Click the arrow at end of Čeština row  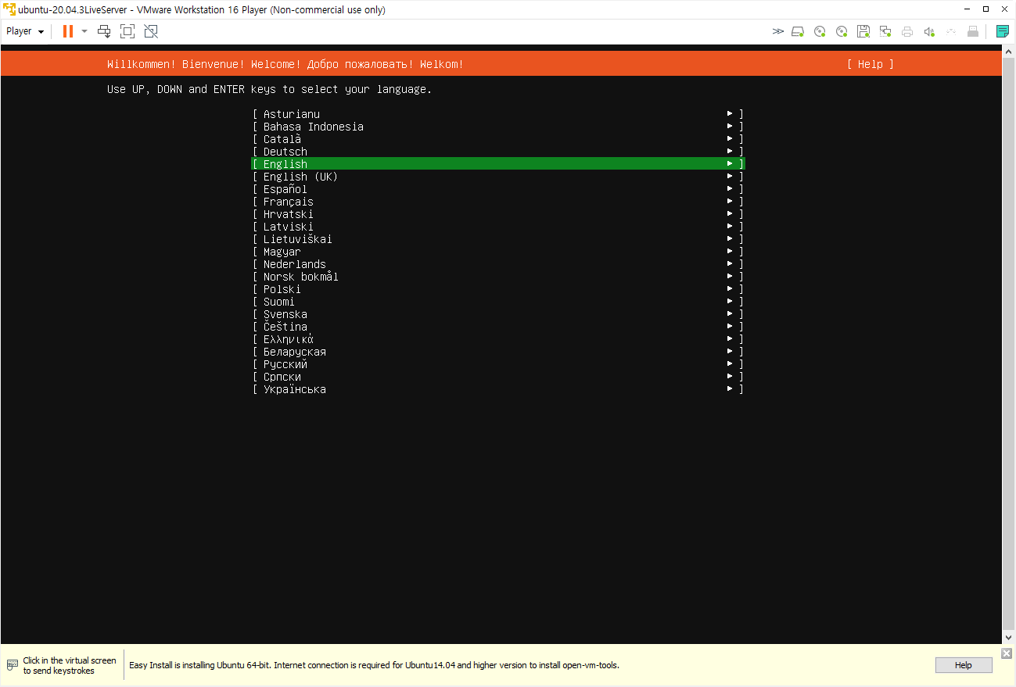click(730, 327)
